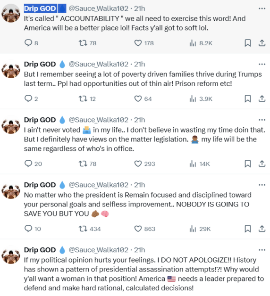Retweet the post with 434 reposts
Image resolution: width=270 pixels, height=296 pixels.
[x=90, y=229]
